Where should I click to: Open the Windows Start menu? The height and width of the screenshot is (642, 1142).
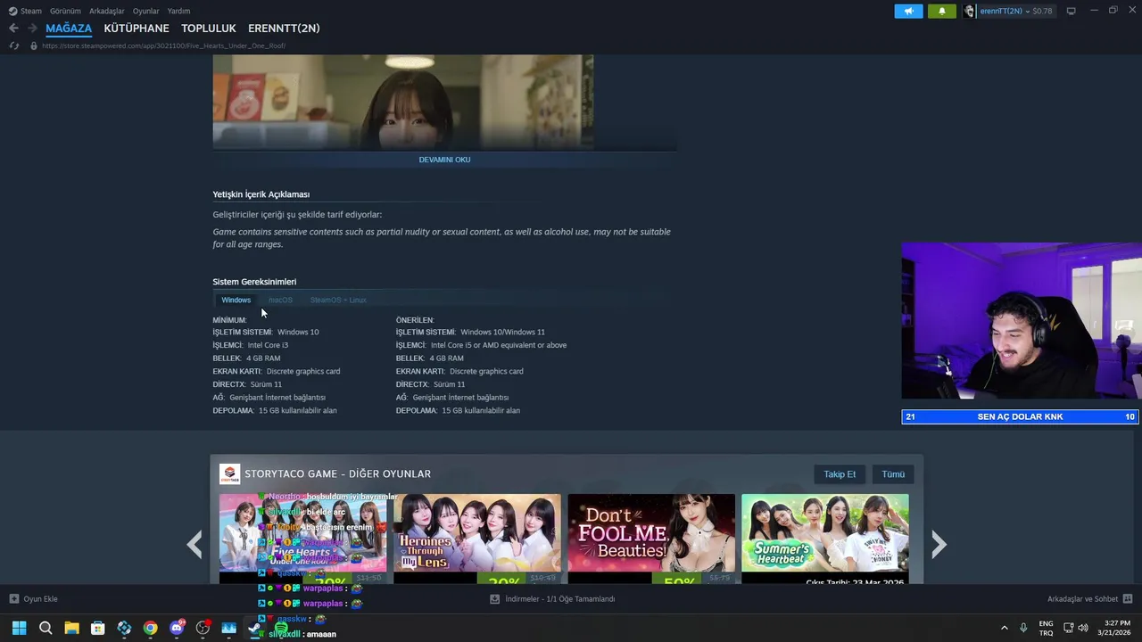tap(19, 628)
